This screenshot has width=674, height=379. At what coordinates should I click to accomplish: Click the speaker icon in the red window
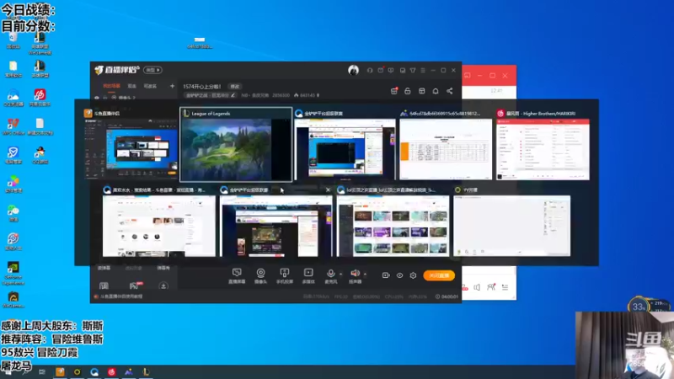(477, 286)
